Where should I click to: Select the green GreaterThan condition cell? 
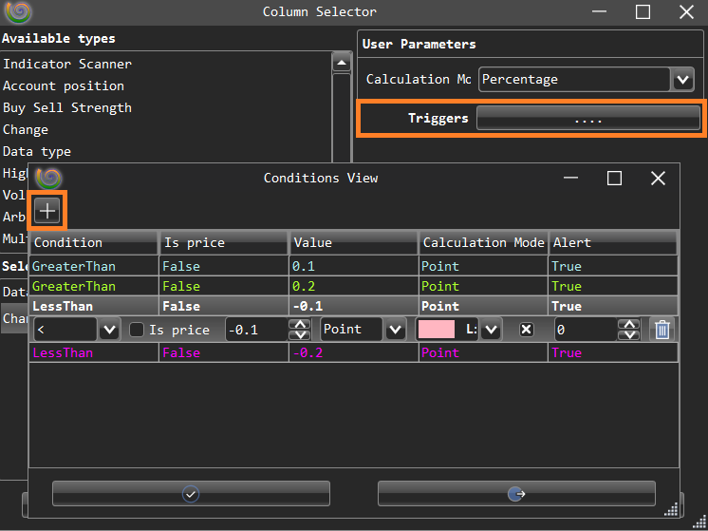94,286
